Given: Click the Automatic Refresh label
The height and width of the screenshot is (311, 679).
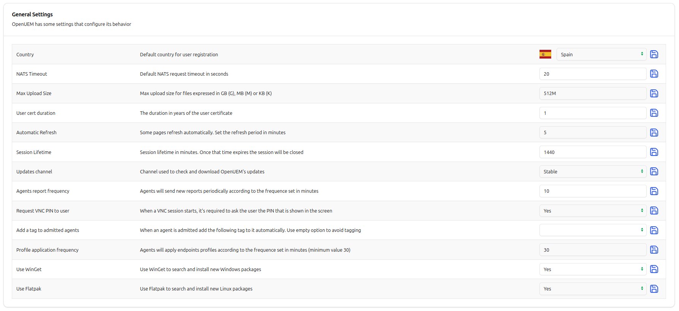Looking at the screenshot, I should [36, 133].
